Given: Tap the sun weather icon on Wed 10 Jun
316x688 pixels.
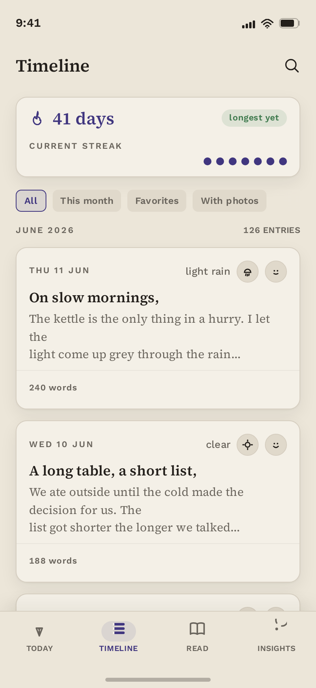Looking at the screenshot, I should 248,445.
